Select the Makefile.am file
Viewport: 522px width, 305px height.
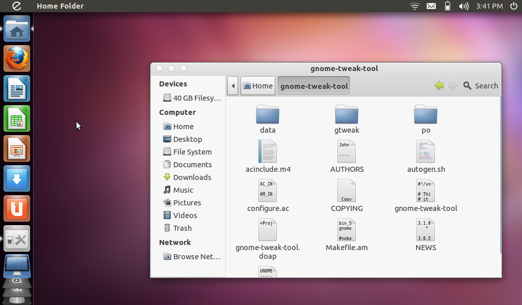tap(347, 235)
